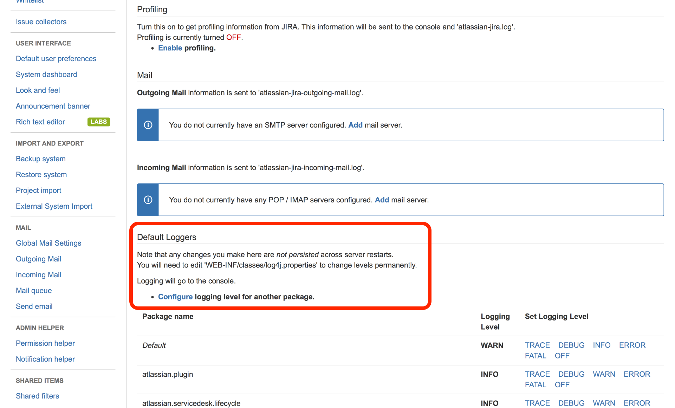This screenshot has width=675, height=408.
Task: Configure logging level for another package
Action: (x=175, y=297)
